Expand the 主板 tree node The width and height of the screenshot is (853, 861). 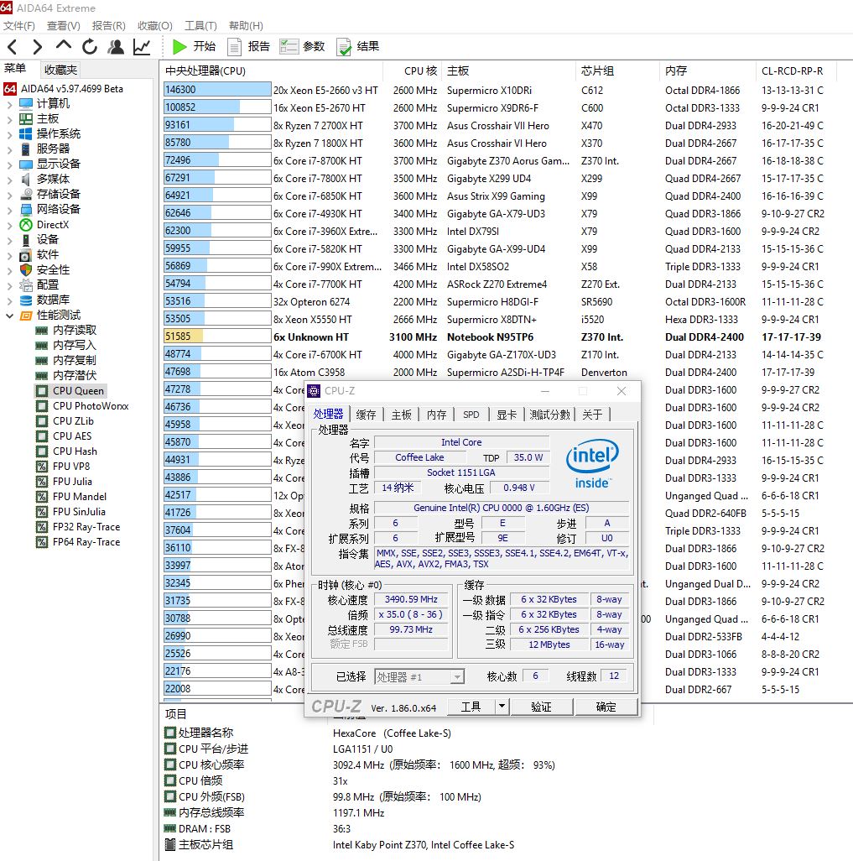coord(8,119)
